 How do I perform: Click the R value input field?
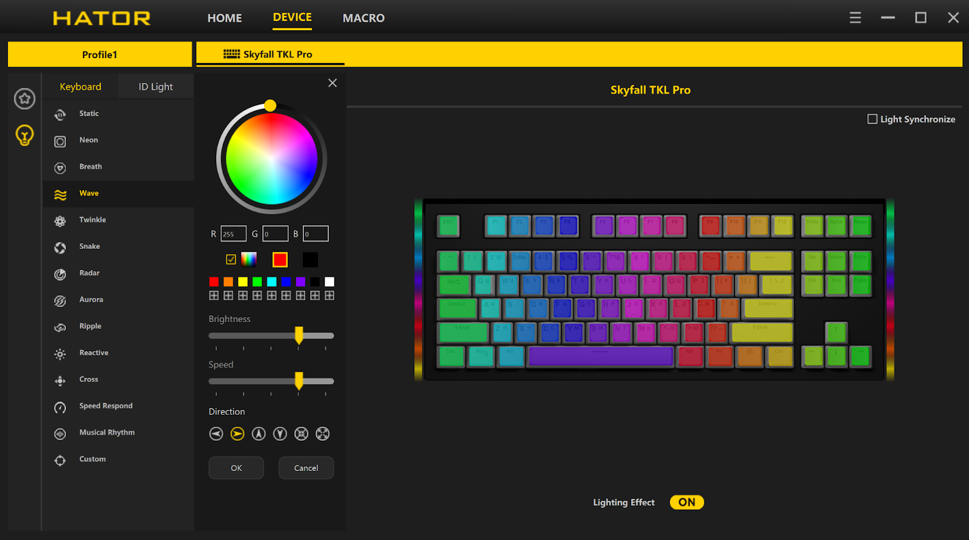tap(233, 234)
